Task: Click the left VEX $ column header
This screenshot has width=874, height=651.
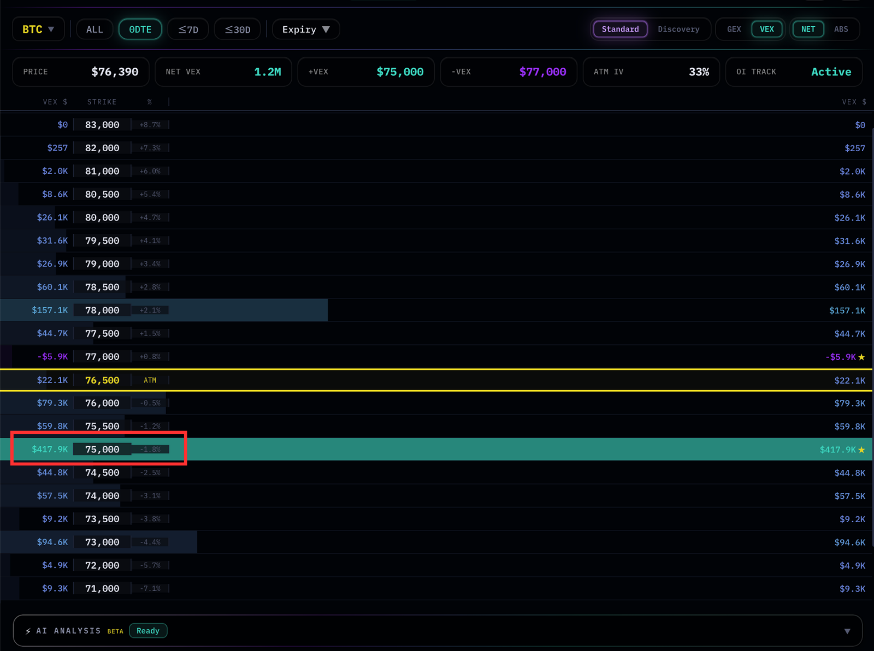Action: pos(55,102)
